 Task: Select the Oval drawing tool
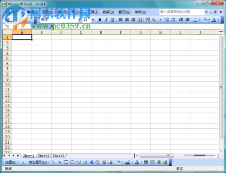72,162
